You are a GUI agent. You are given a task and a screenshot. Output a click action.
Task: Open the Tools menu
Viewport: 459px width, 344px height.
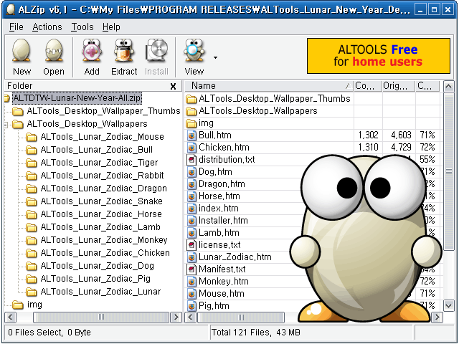[x=82, y=27]
